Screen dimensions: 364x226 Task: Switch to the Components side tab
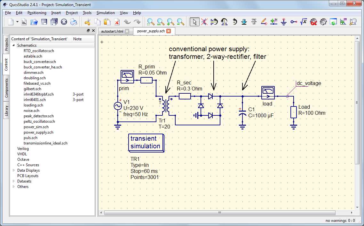6,88
